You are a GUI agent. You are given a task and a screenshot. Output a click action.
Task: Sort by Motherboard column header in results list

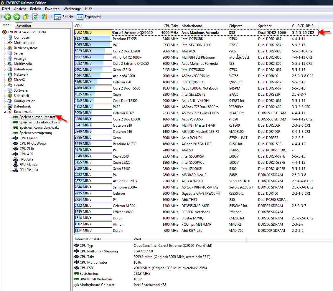click(203, 26)
